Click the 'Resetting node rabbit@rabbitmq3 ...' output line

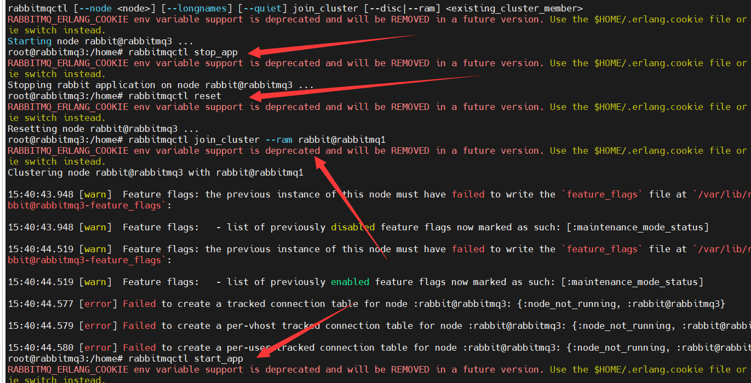click(x=104, y=129)
